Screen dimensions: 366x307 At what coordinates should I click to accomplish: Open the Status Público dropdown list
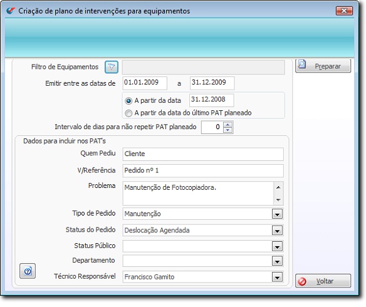point(277,246)
